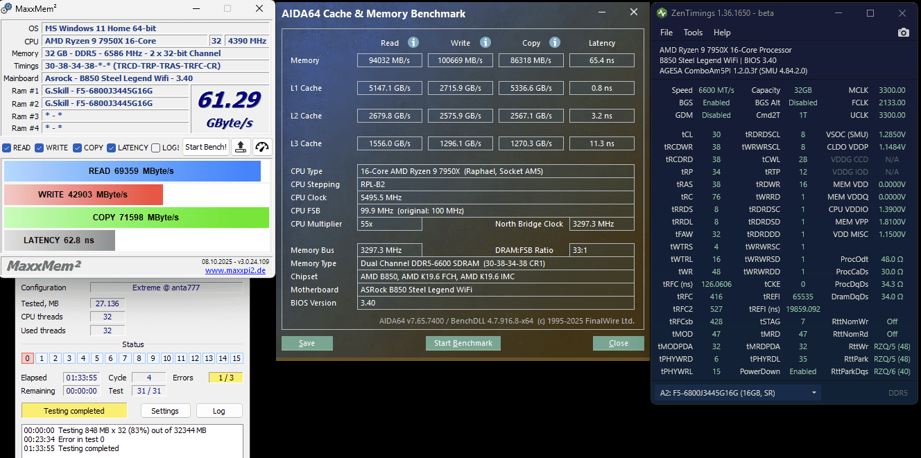Screen dimensions: 921x458
Task: Click the GDM Disabled value in ZenTimings
Action: coord(716,115)
